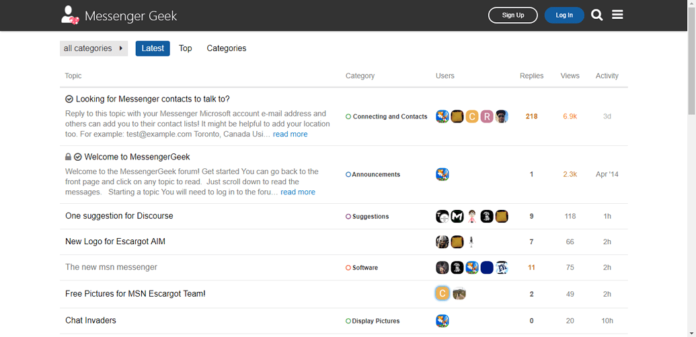The width and height of the screenshot is (696, 337).
Task: Click the dark blue avatar in The new msn messenger row
Action: click(x=487, y=268)
